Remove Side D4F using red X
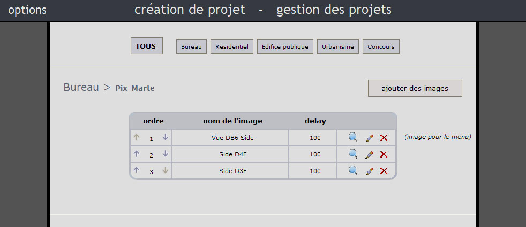 (x=384, y=155)
